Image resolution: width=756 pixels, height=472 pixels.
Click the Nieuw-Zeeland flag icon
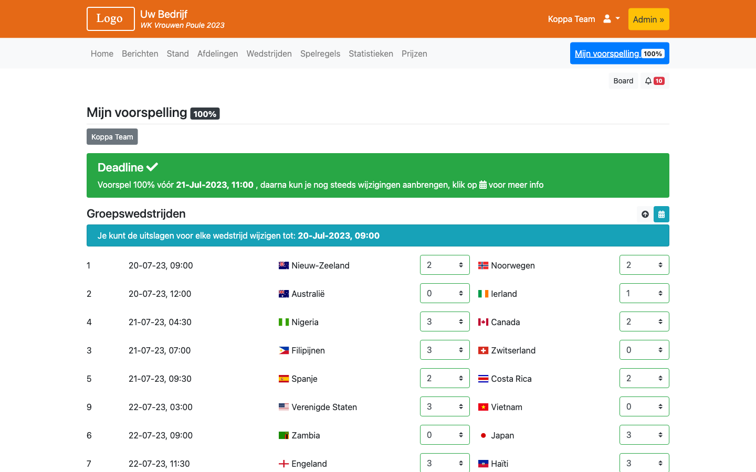point(283,265)
